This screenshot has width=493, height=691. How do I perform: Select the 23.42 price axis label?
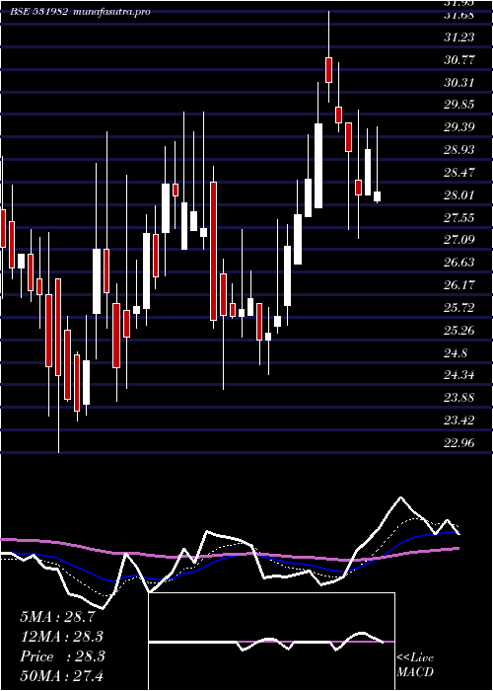point(459,420)
